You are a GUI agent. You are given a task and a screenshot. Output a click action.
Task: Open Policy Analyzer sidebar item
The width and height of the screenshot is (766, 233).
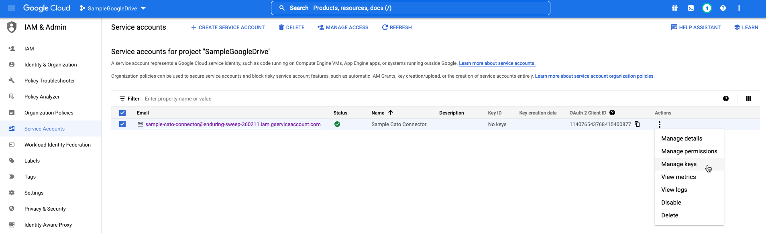click(51, 96)
